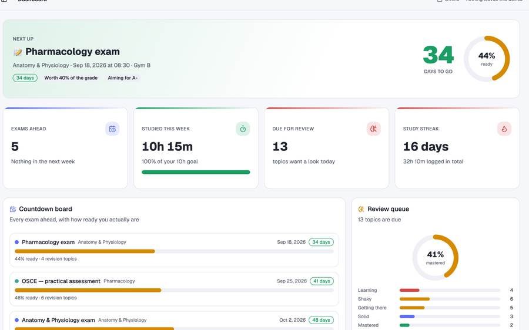529x330 pixels.
Task: Click the Review queue heading
Action: (x=389, y=209)
